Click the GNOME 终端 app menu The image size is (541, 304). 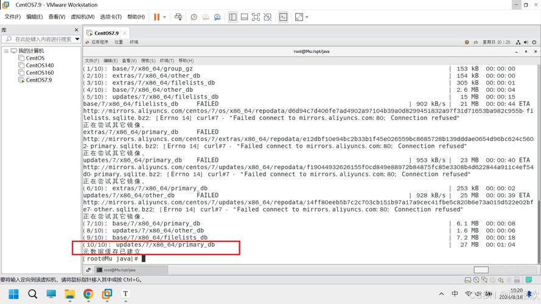pos(134,42)
